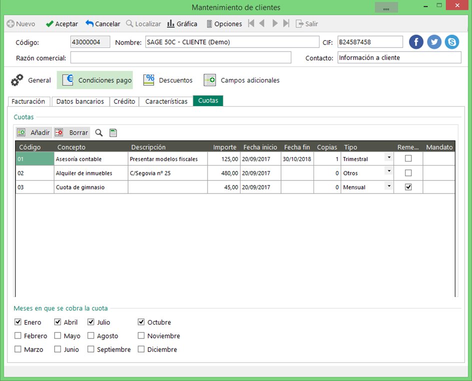This screenshot has height=381, width=472.
Task: Uncheck the Julio checkbox
Action: click(90, 322)
